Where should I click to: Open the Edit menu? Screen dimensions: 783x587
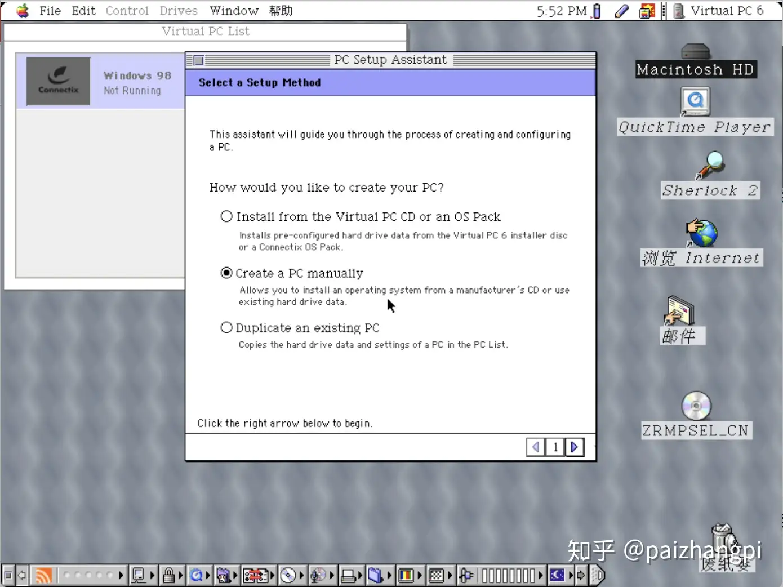point(83,11)
